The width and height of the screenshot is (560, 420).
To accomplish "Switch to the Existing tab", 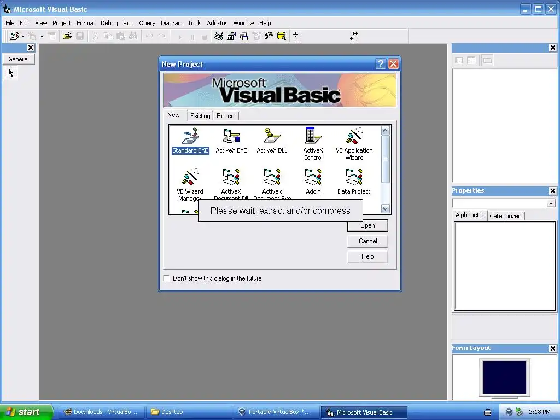I will coord(200,116).
